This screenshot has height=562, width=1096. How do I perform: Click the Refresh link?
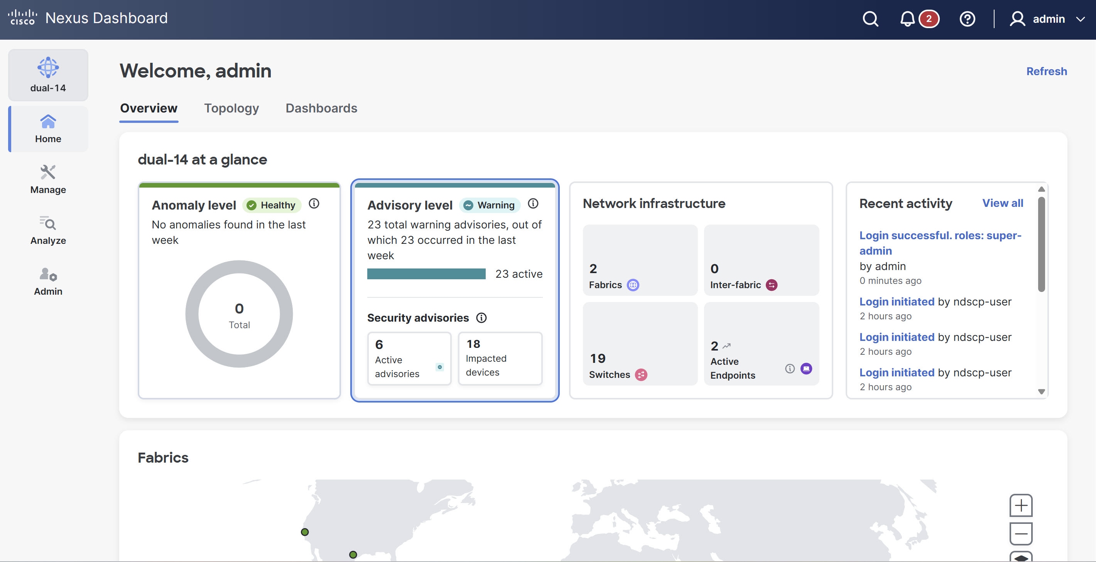pos(1046,71)
